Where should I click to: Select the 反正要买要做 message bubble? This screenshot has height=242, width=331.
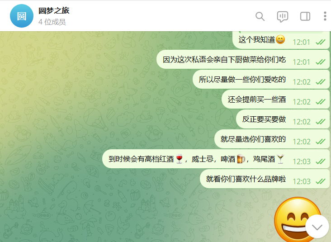point(283,119)
